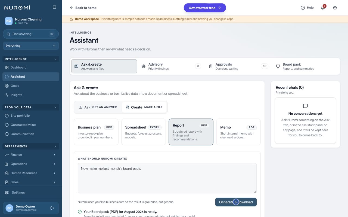Open the Ask & create tab

(104, 66)
